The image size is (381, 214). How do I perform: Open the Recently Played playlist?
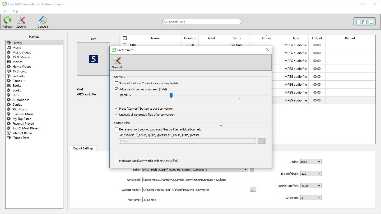(34, 124)
